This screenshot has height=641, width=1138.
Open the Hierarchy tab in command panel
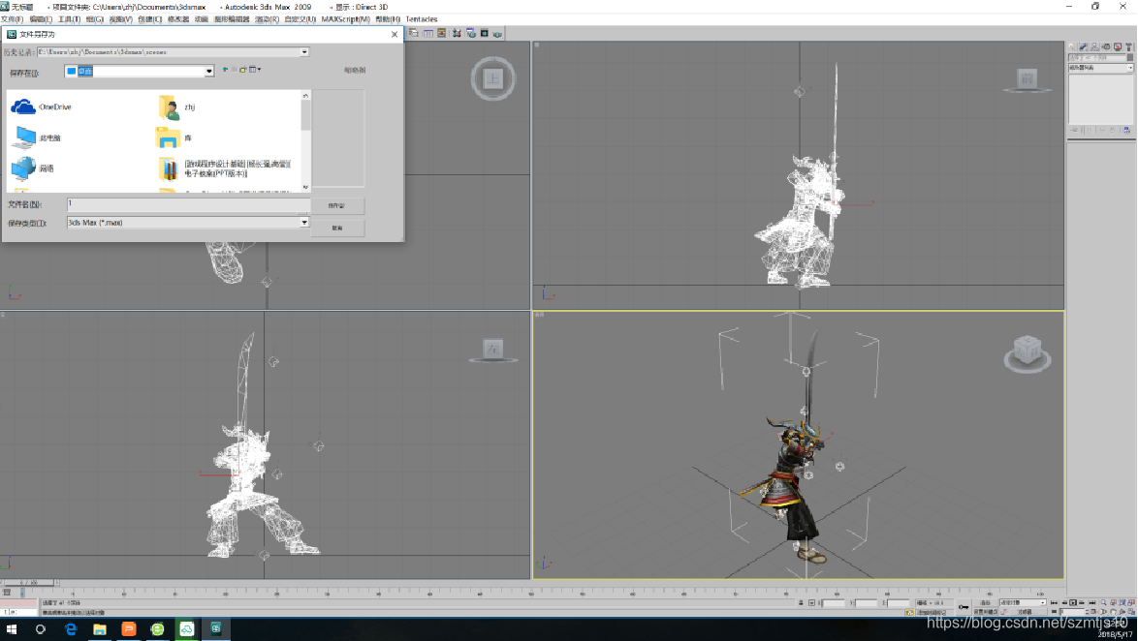click(1094, 46)
